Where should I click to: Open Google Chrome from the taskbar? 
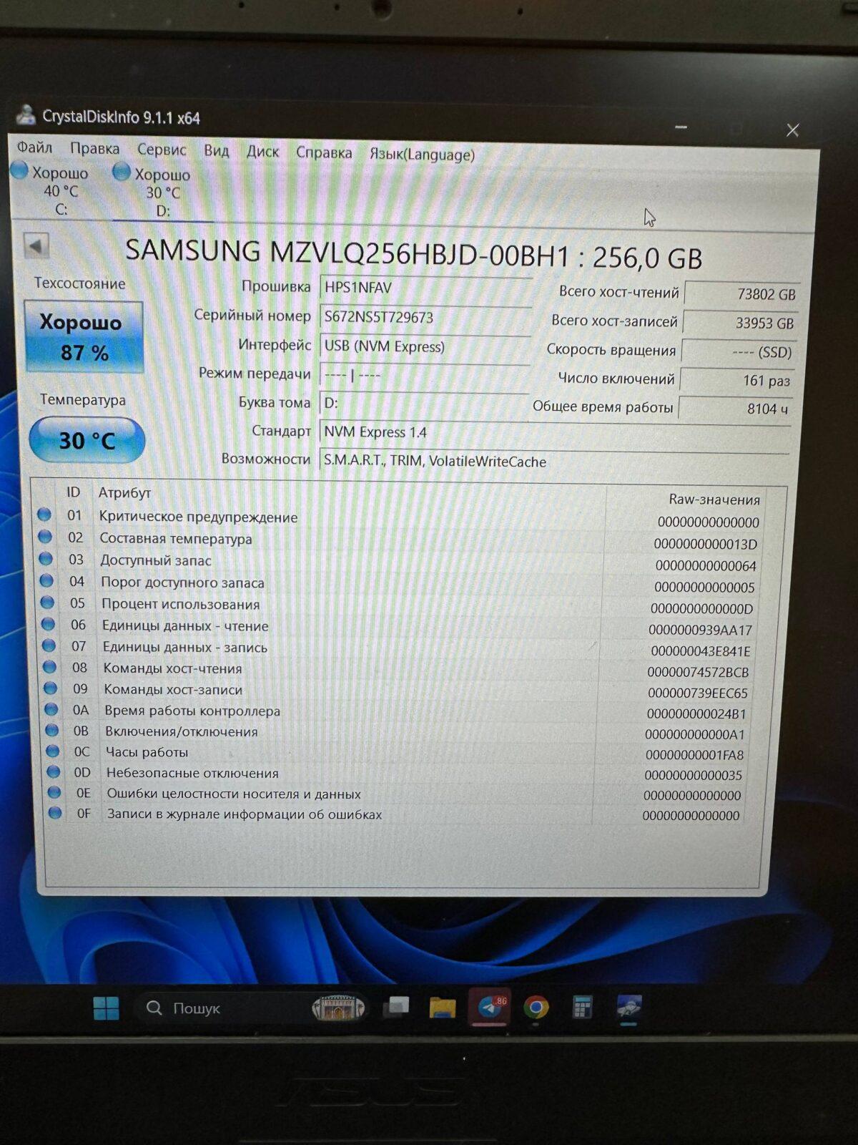pyautogui.click(x=536, y=1008)
